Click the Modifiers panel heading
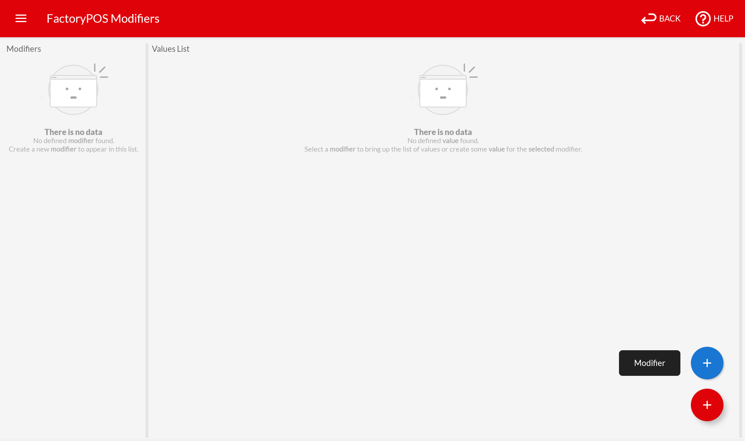745x441 pixels. [24, 49]
